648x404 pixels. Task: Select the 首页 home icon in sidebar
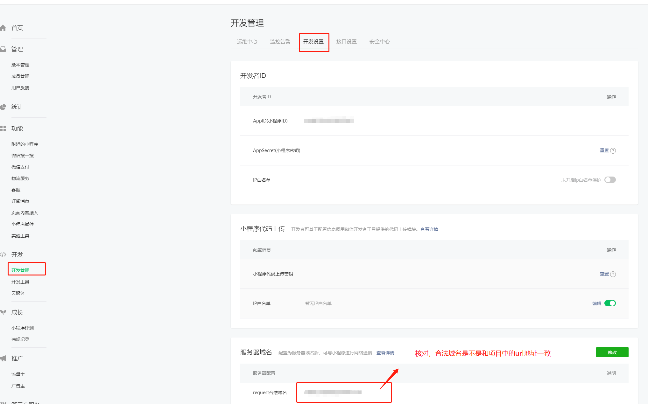point(4,28)
